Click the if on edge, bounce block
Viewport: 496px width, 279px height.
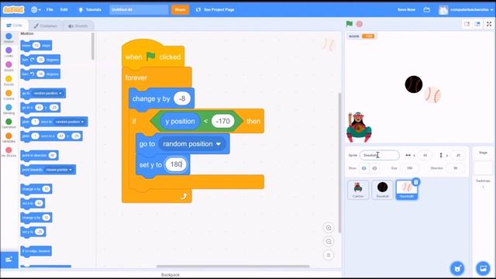pyautogui.click(x=36, y=251)
